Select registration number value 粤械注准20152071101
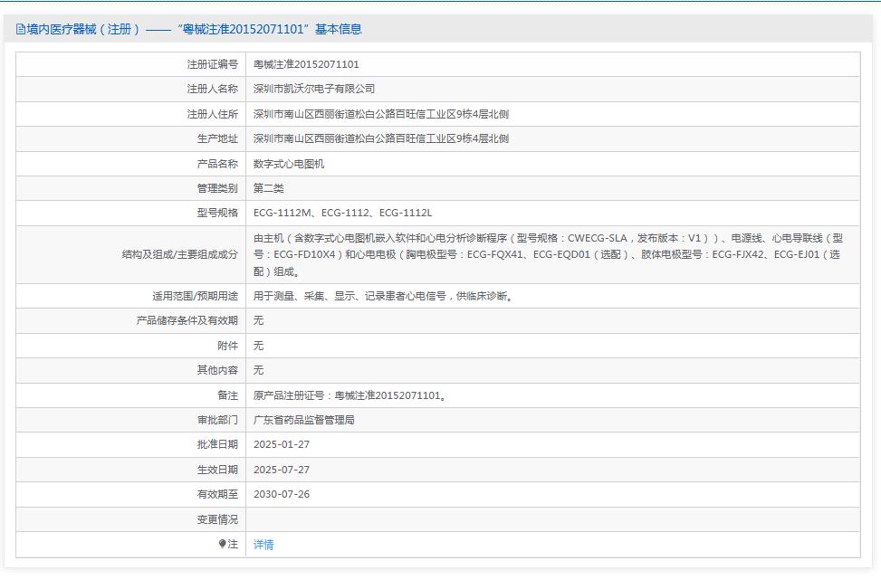 pos(306,64)
